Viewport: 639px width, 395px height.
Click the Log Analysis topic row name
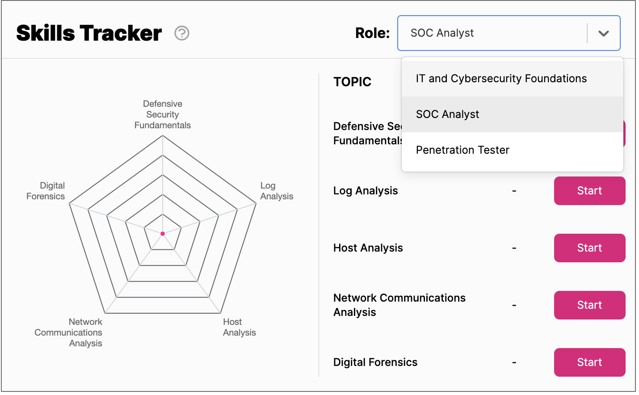[366, 191]
